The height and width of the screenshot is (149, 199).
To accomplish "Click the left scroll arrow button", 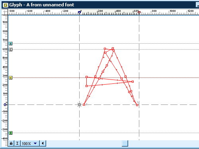I will point(43,143).
